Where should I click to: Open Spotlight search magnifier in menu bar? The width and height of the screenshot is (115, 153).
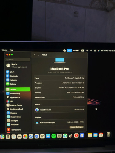coord(91,50)
